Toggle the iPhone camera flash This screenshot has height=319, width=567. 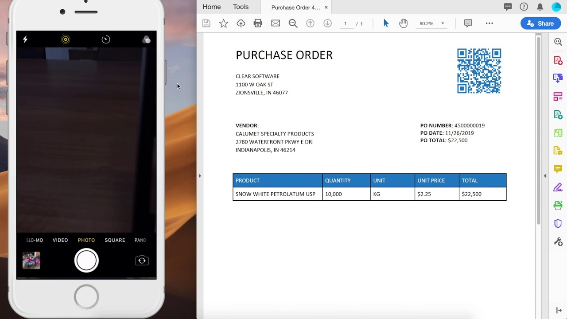coord(25,39)
